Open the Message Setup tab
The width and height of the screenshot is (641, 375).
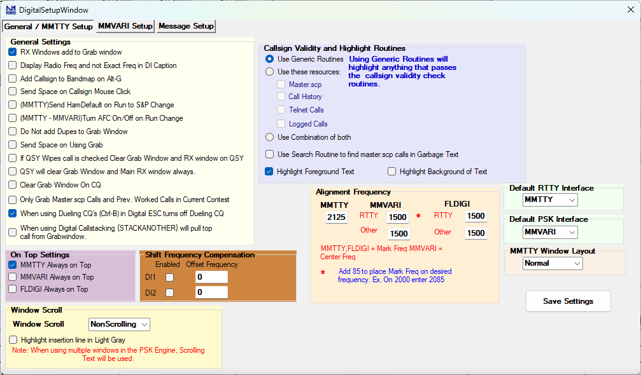click(x=186, y=26)
